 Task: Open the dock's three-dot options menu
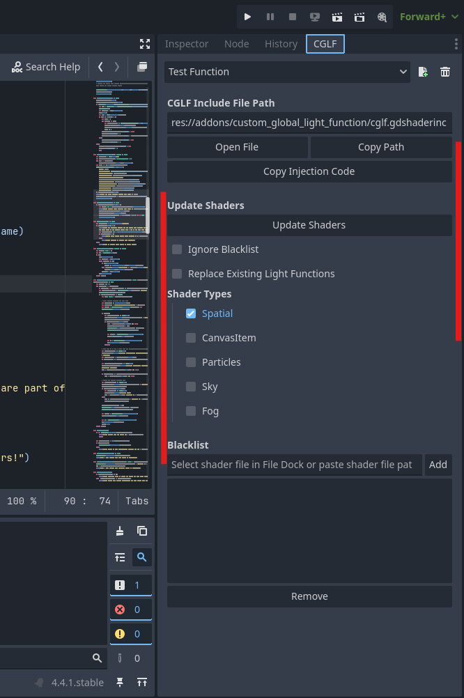click(456, 44)
